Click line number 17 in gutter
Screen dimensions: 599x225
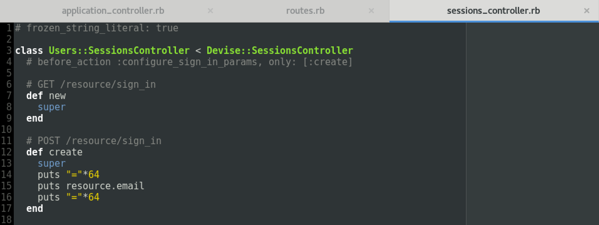click(x=7, y=208)
